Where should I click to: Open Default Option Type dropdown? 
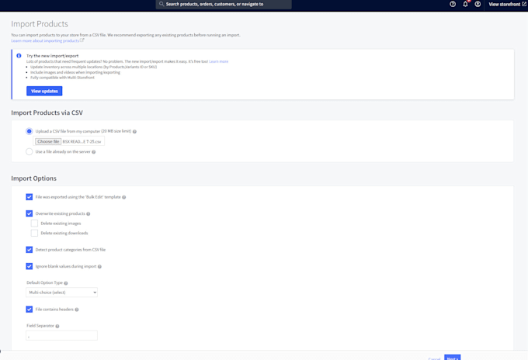(61, 292)
